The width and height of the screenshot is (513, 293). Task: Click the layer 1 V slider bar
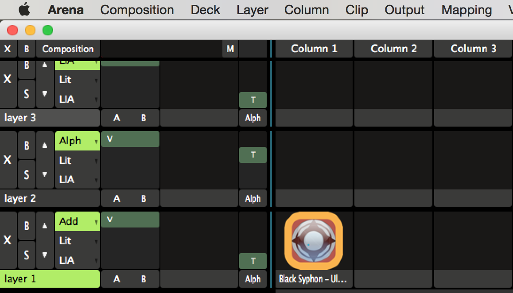(x=130, y=220)
